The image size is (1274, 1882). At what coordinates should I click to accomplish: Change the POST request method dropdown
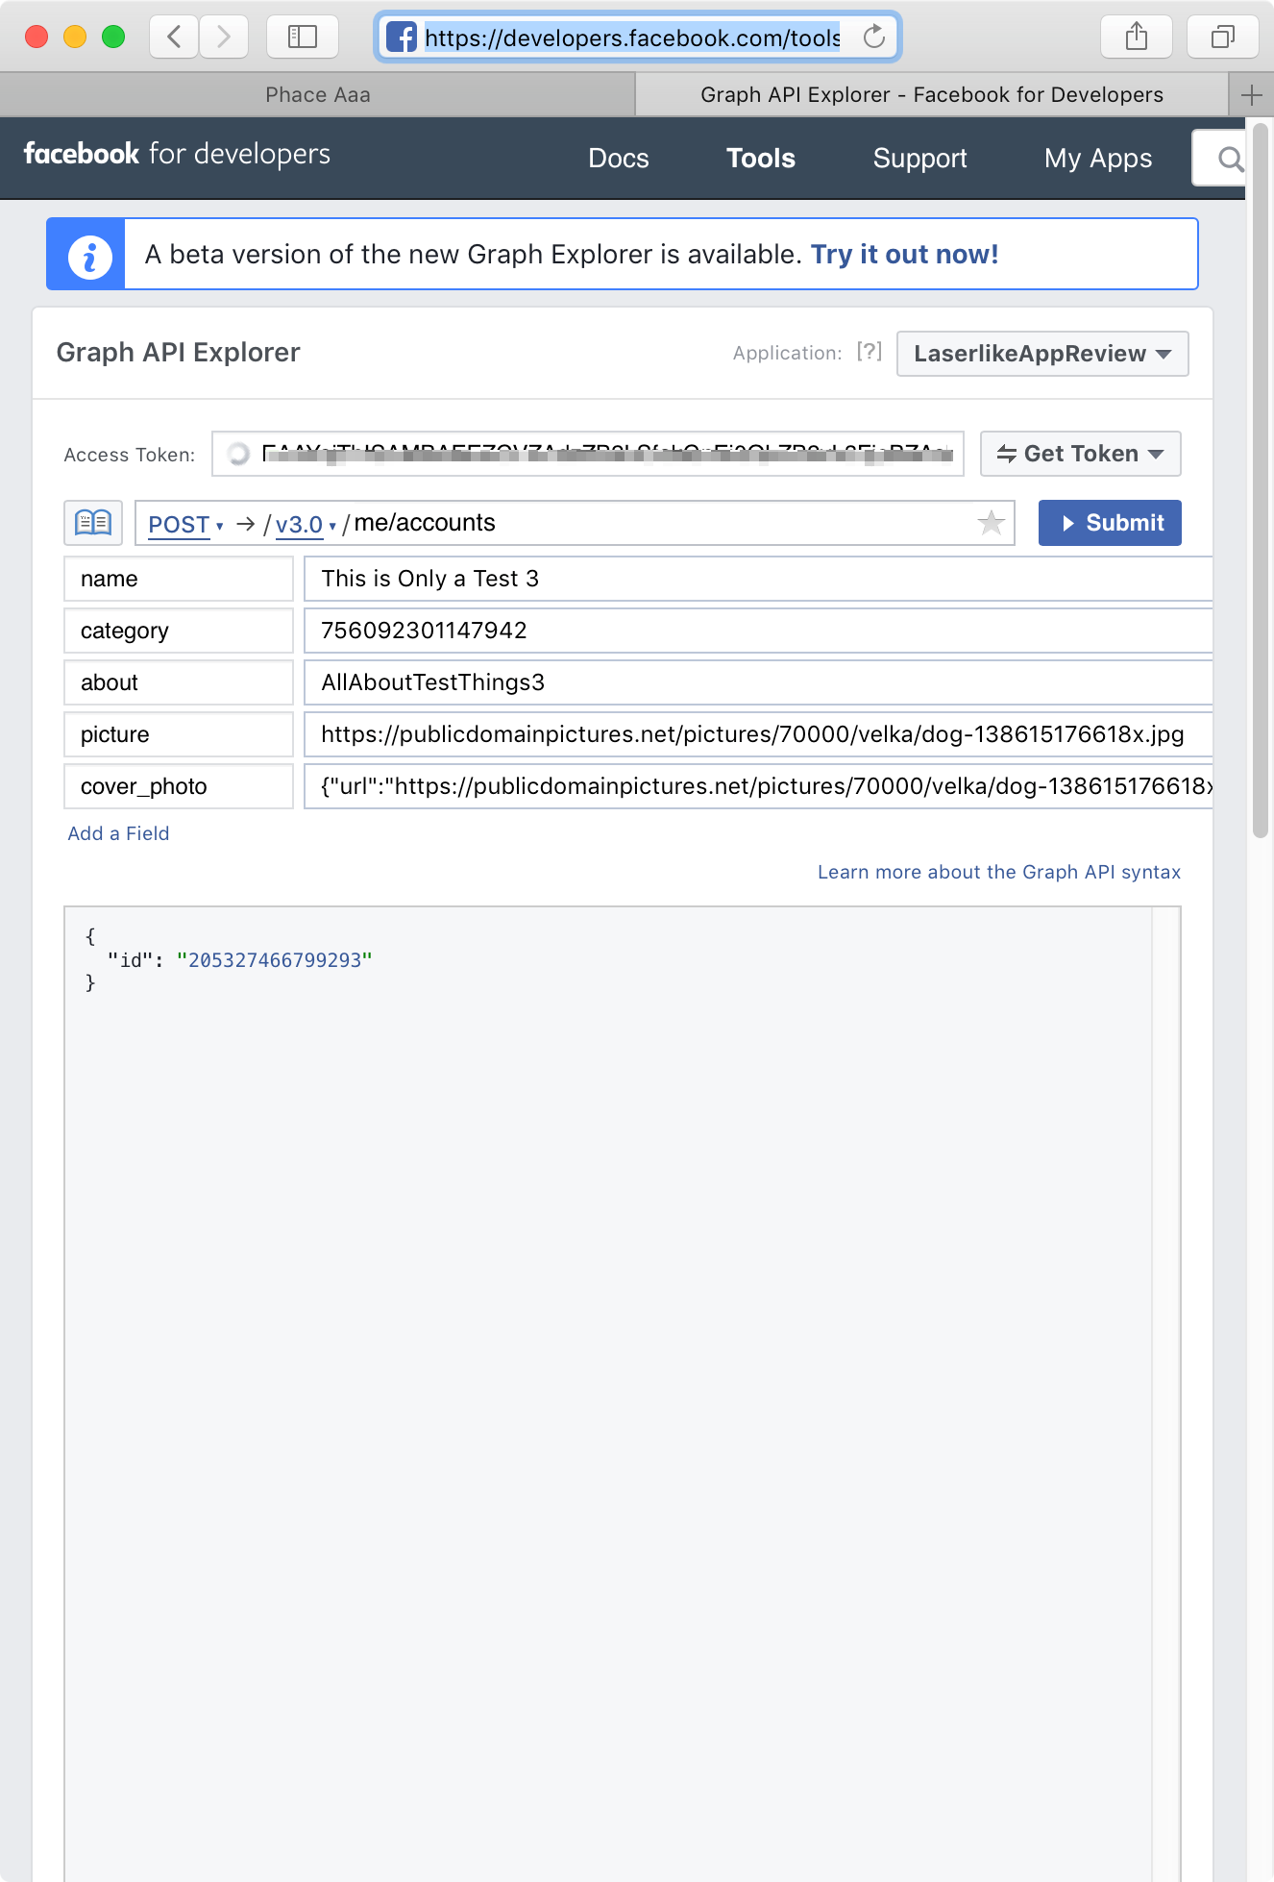click(x=185, y=525)
